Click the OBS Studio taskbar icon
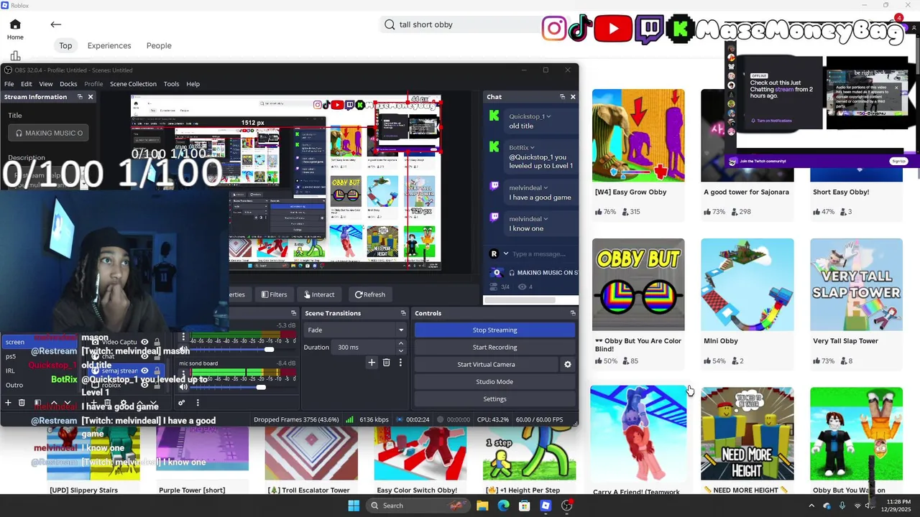The image size is (920, 517). (x=567, y=506)
